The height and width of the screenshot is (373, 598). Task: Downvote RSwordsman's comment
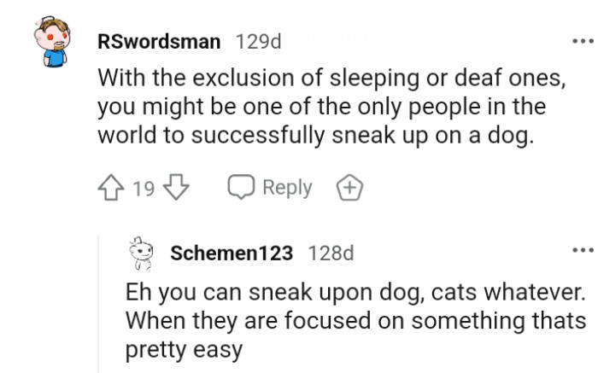coord(176,188)
